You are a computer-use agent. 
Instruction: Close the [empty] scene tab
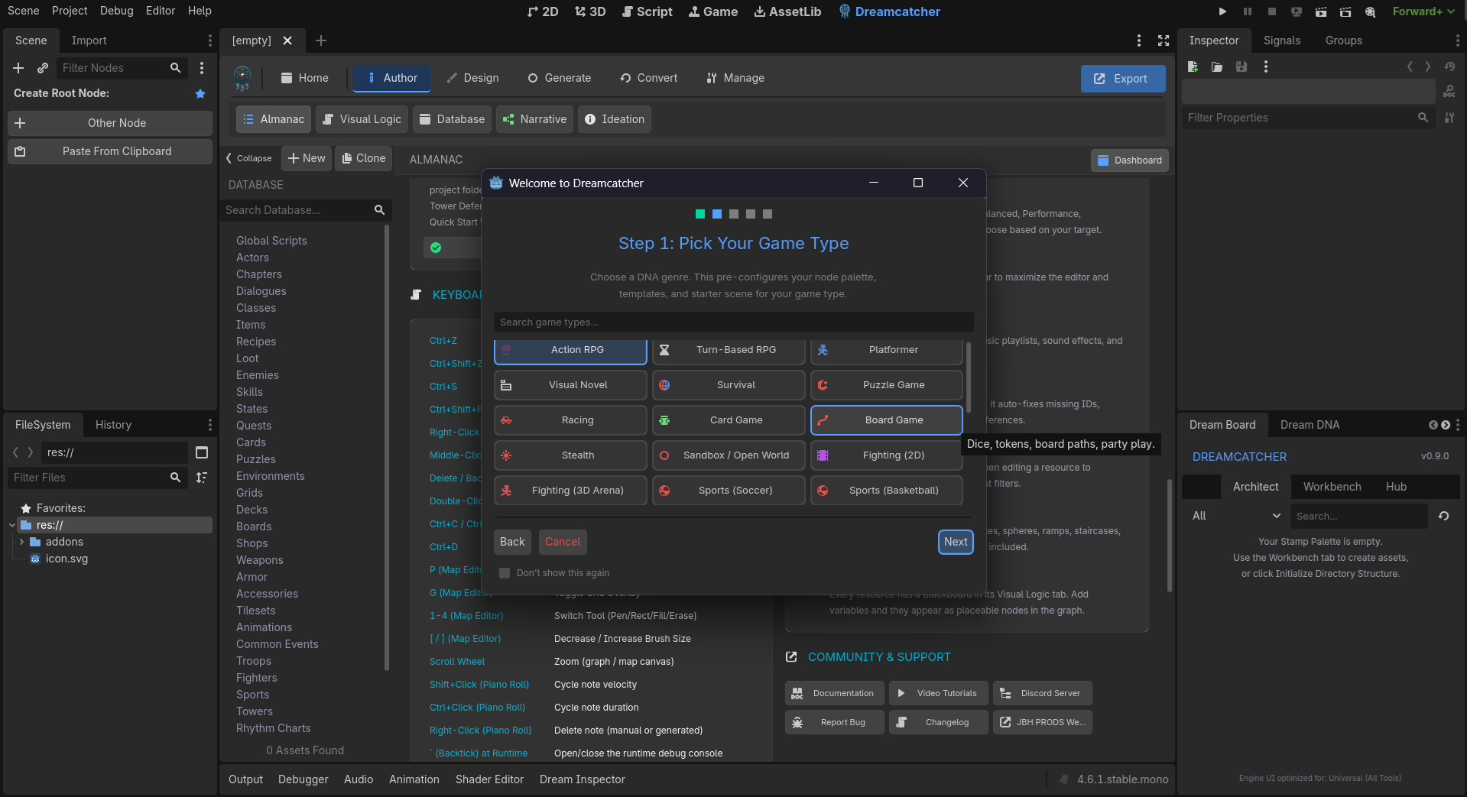click(287, 40)
